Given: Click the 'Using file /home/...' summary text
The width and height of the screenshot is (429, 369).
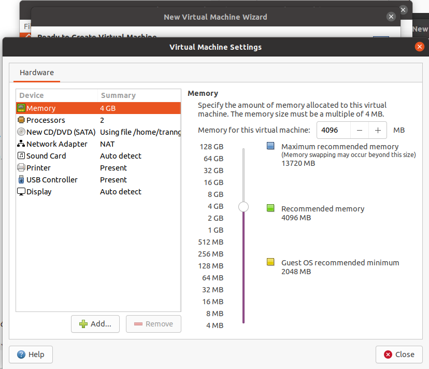Looking at the screenshot, I should coord(140,132).
